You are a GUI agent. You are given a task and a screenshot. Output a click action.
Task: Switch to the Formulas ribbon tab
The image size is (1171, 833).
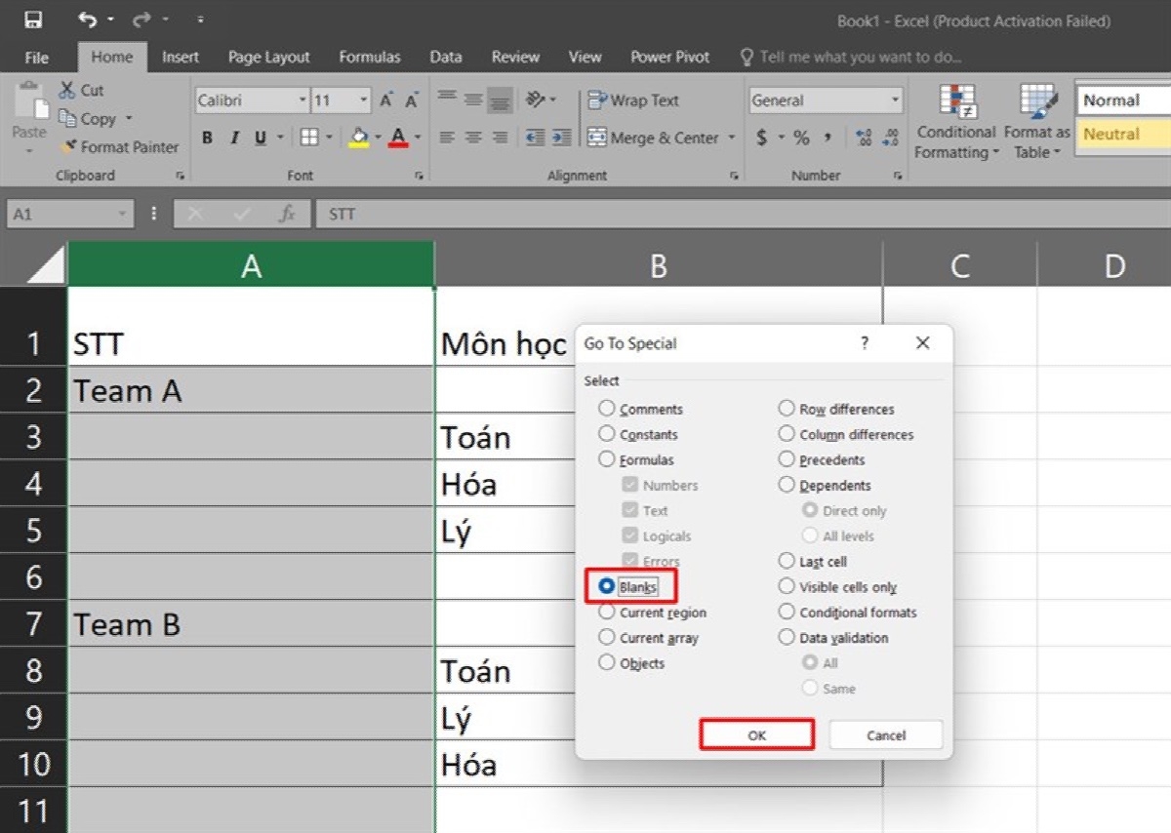(x=370, y=57)
